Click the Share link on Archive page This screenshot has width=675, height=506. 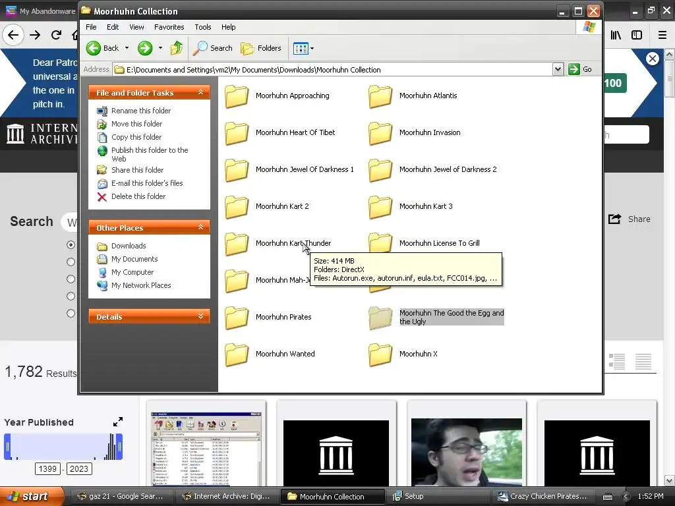(629, 219)
